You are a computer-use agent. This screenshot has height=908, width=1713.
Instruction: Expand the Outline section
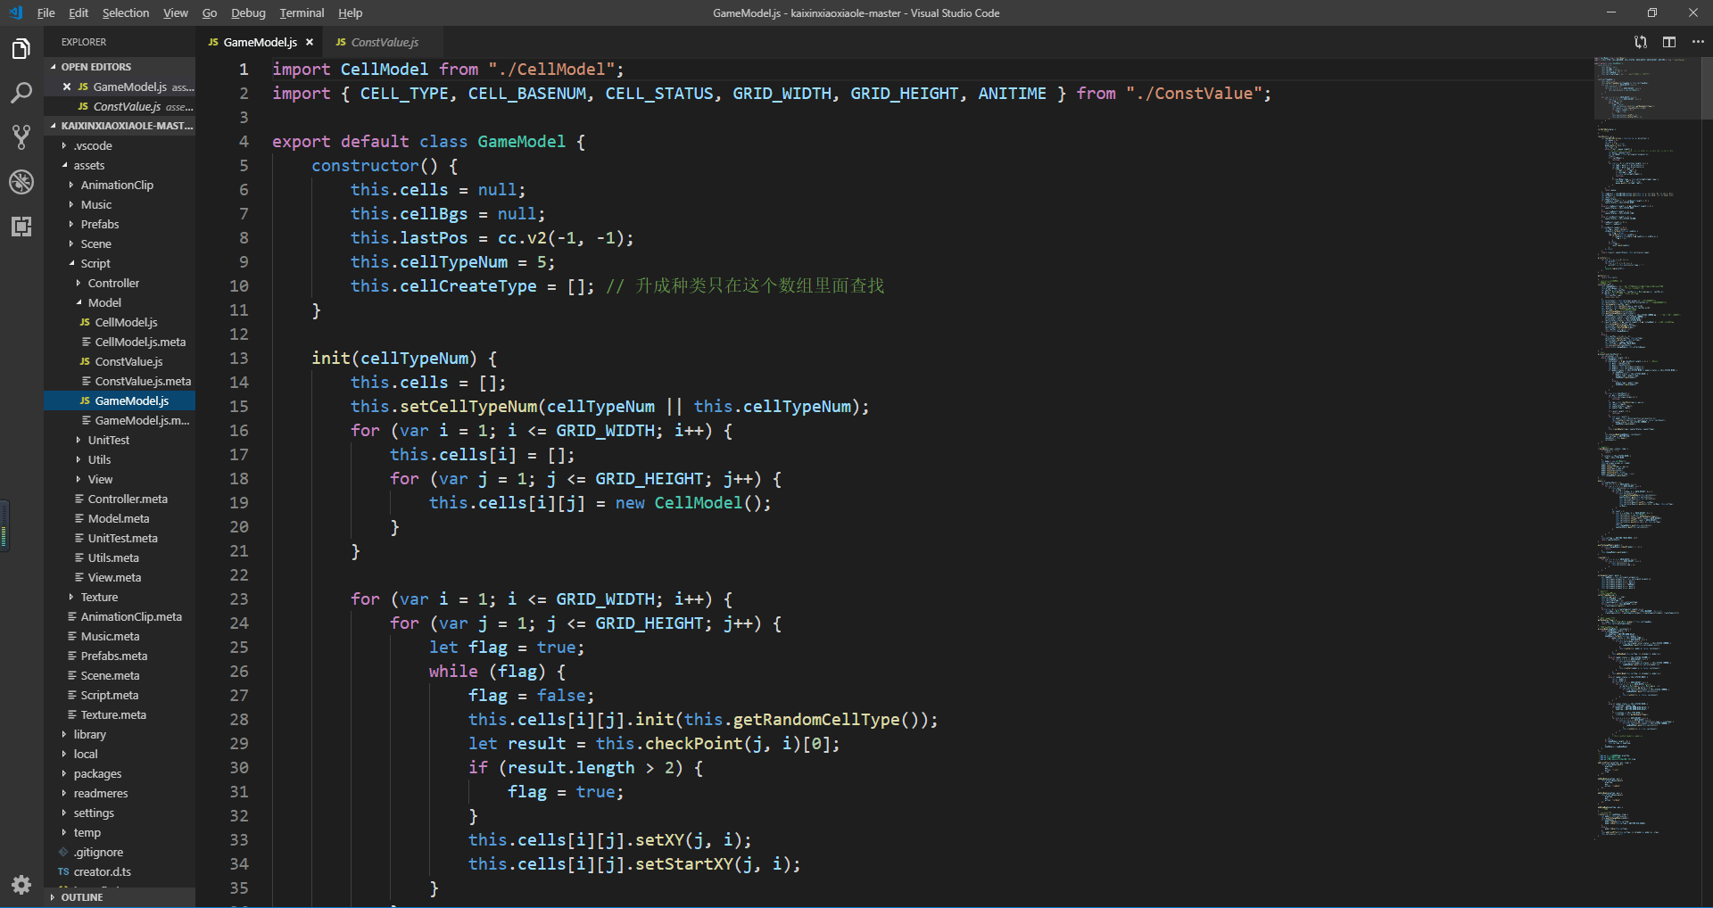[119, 897]
